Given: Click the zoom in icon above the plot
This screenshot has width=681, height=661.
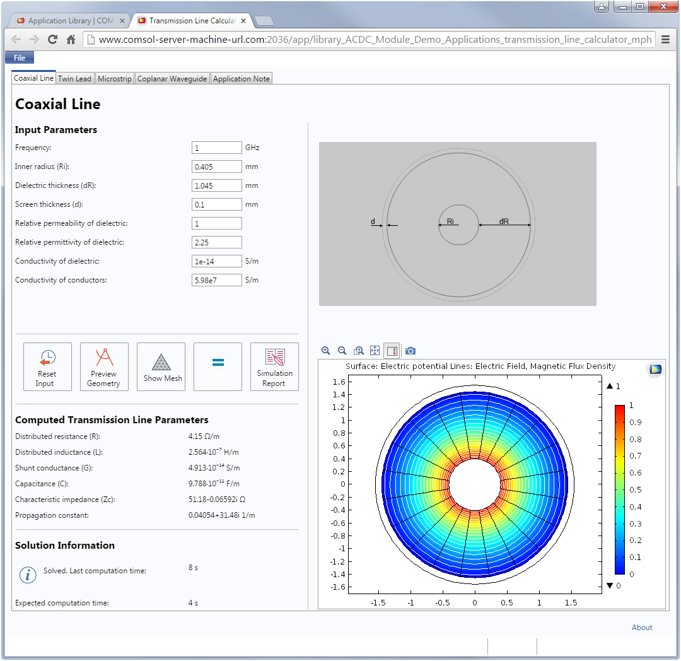Looking at the screenshot, I should tap(326, 351).
